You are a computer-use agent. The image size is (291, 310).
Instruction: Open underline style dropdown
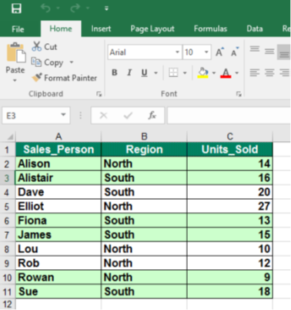tap(156, 73)
